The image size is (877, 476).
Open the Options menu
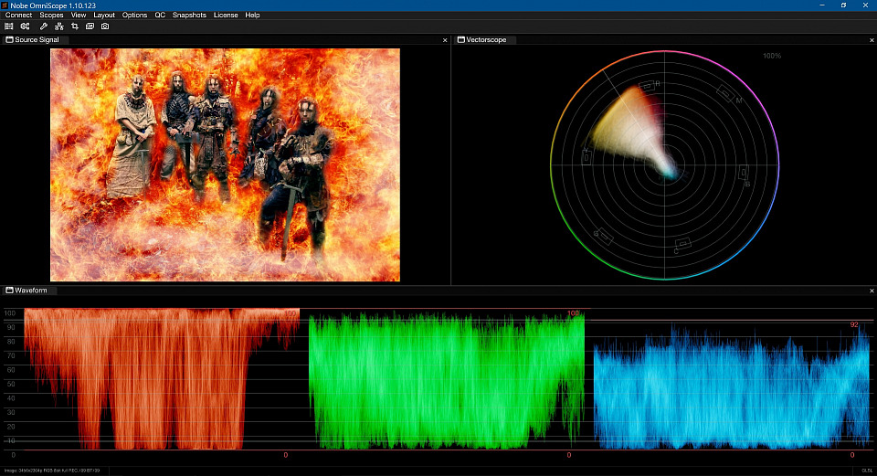click(x=135, y=16)
